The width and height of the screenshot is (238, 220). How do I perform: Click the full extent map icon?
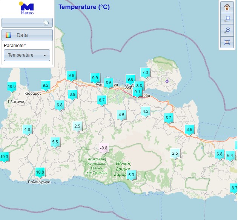click(x=227, y=42)
